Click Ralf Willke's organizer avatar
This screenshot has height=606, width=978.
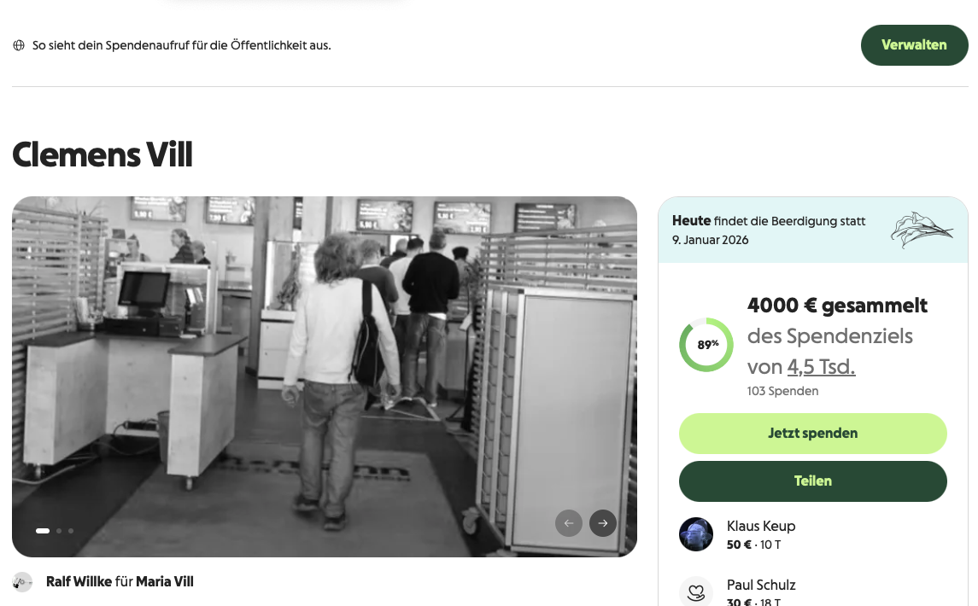coord(22,582)
